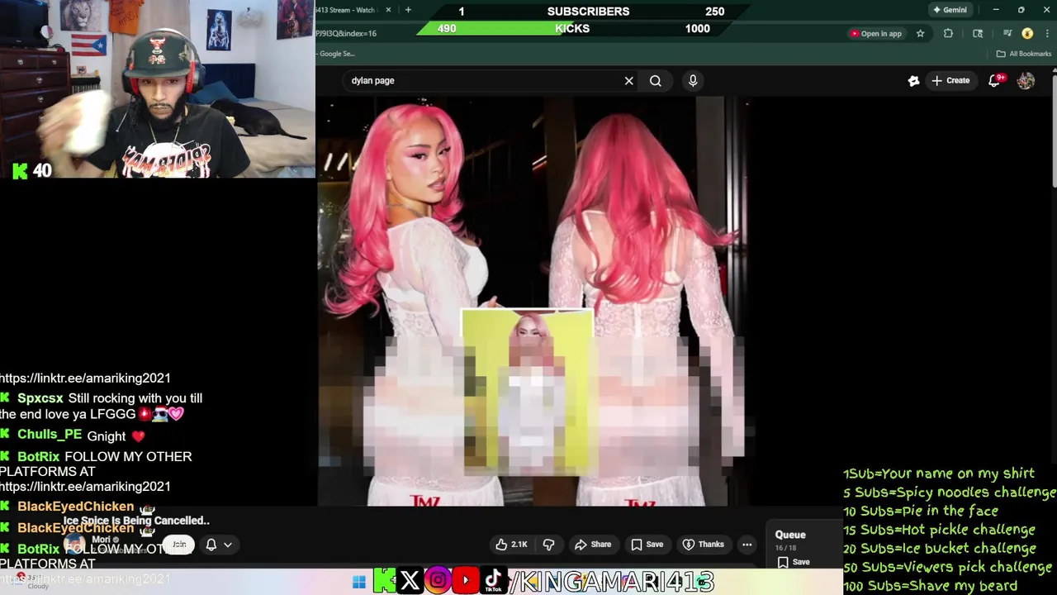Open the 'Google Se...' bookmark
Image resolution: width=1057 pixels, height=595 pixels.
pyautogui.click(x=335, y=54)
